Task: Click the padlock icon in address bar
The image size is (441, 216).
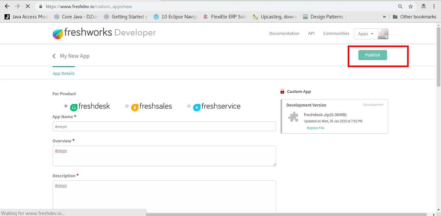Action: point(40,6)
